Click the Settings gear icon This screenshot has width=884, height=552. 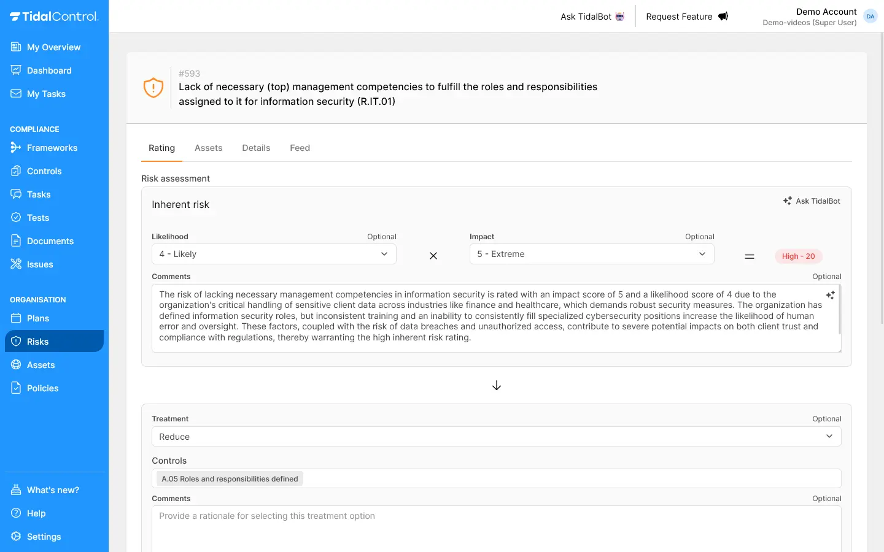16,537
